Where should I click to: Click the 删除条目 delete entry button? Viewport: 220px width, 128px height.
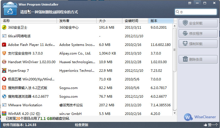tap(198, 59)
